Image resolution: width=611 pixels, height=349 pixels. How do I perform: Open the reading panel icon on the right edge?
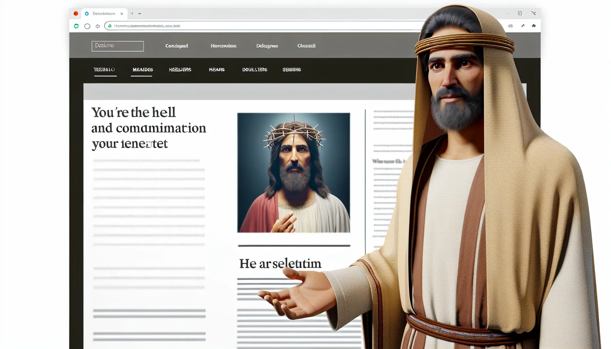tap(520, 13)
